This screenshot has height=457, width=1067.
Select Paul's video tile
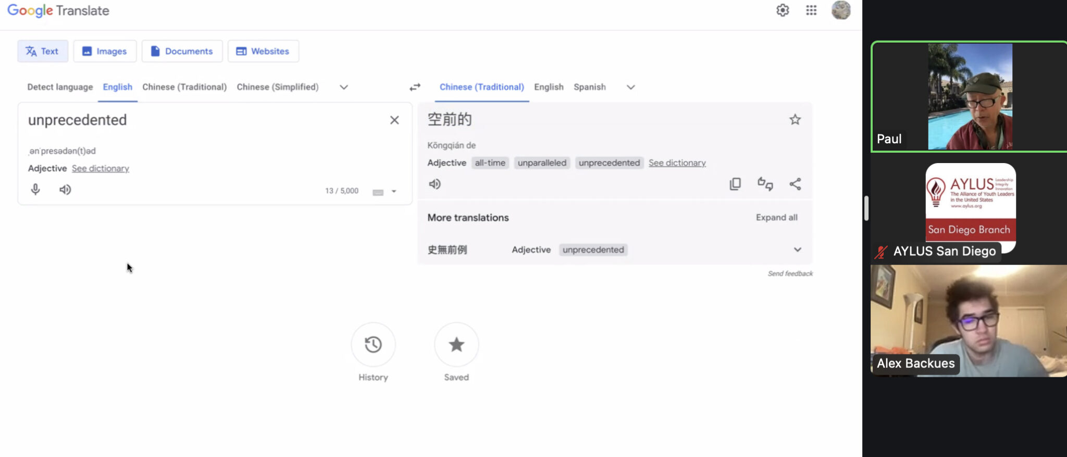click(969, 96)
